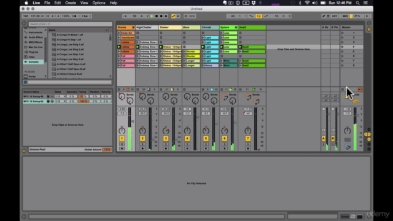
Task: Open the Create menu
Action: point(71,3)
